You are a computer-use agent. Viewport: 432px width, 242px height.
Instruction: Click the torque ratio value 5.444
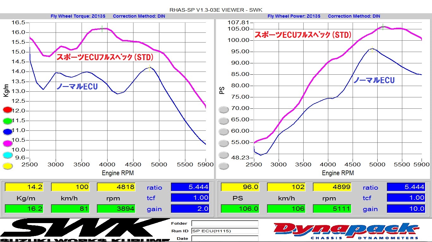(x=190, y=187)
